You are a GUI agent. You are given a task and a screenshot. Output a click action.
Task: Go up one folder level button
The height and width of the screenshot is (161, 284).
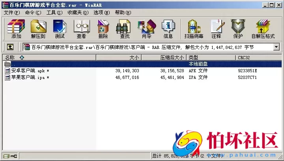(x=10, y=47)
